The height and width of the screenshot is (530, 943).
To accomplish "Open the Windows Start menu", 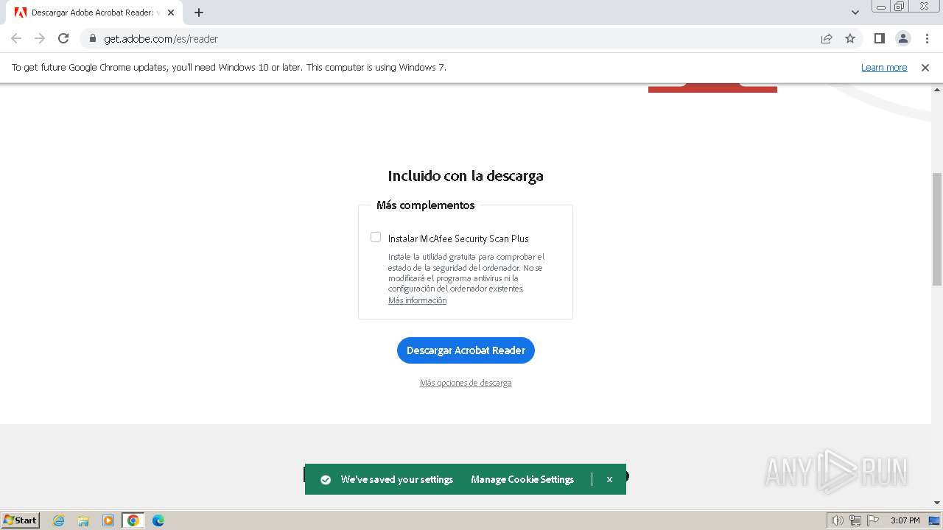I will click(20, 520).
